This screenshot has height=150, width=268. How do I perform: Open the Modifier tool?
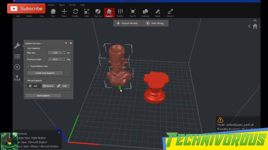[120, 13]
